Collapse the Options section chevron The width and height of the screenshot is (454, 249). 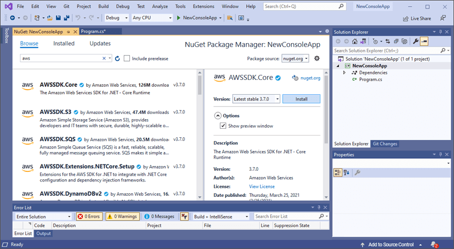pyautogui.click(x=218, y=116)
